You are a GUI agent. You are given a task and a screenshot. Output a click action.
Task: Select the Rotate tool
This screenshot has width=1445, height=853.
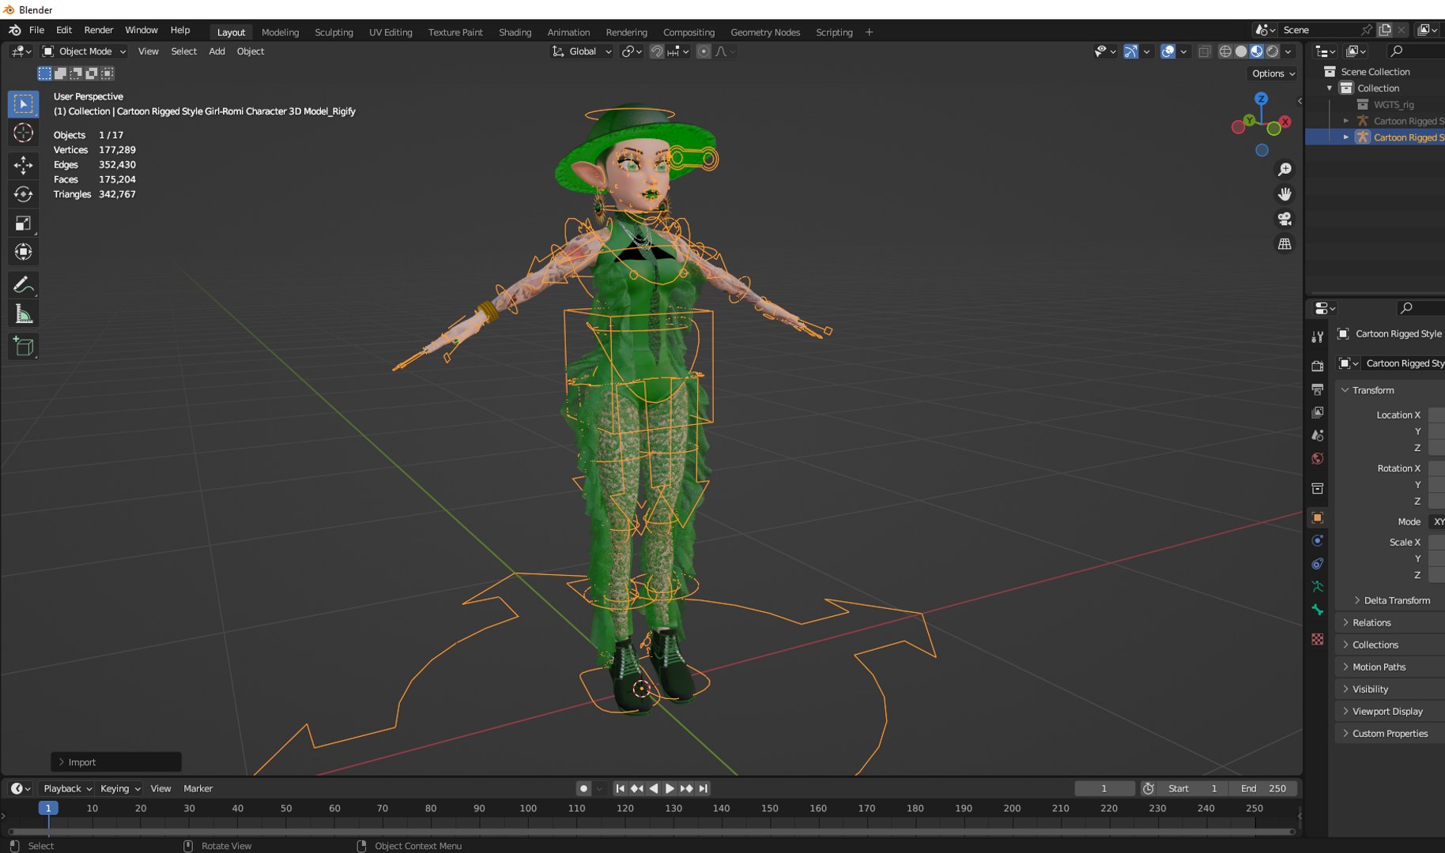click(x=23, y=194)
